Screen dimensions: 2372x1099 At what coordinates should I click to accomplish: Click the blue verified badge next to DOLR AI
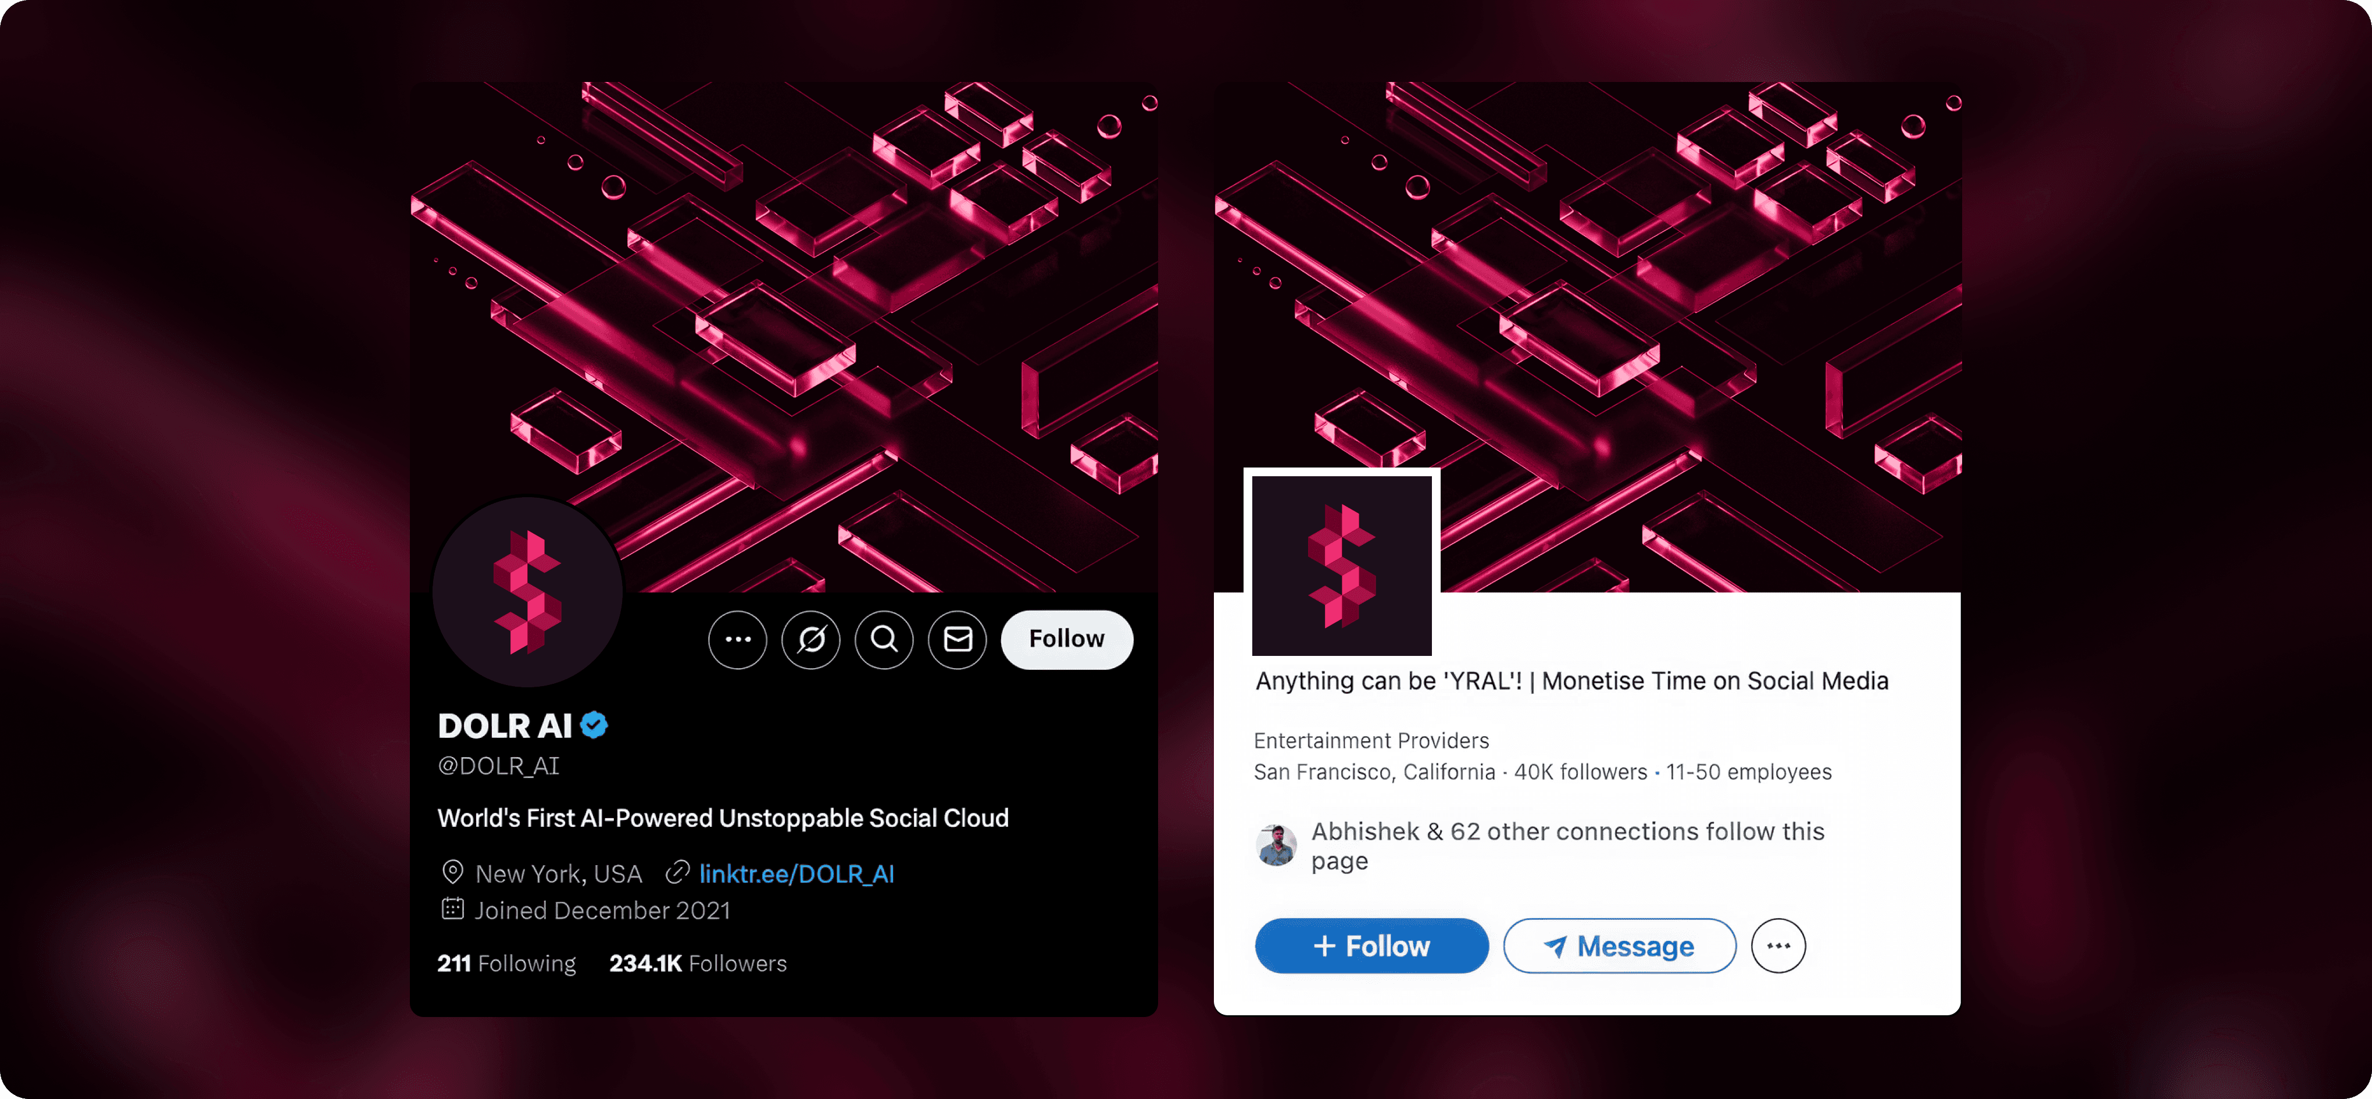click(594, 725)
